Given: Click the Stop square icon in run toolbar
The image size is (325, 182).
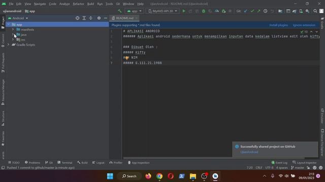Looking at the screenshot, I should click(230, 11).
